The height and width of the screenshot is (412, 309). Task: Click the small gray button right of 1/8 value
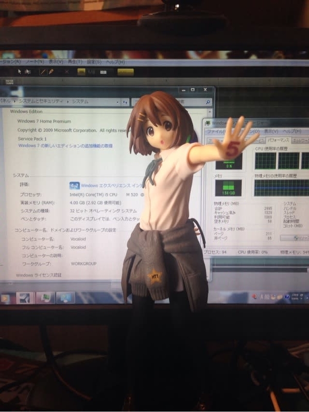104,72
